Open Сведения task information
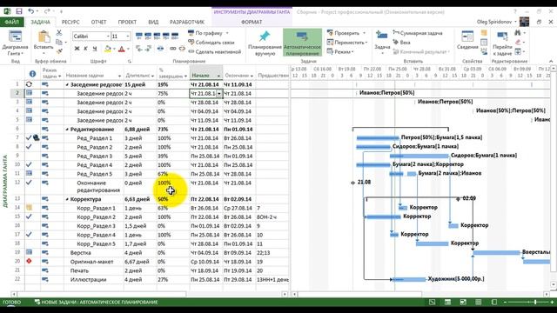557x313 pixels. coord(467,41)
